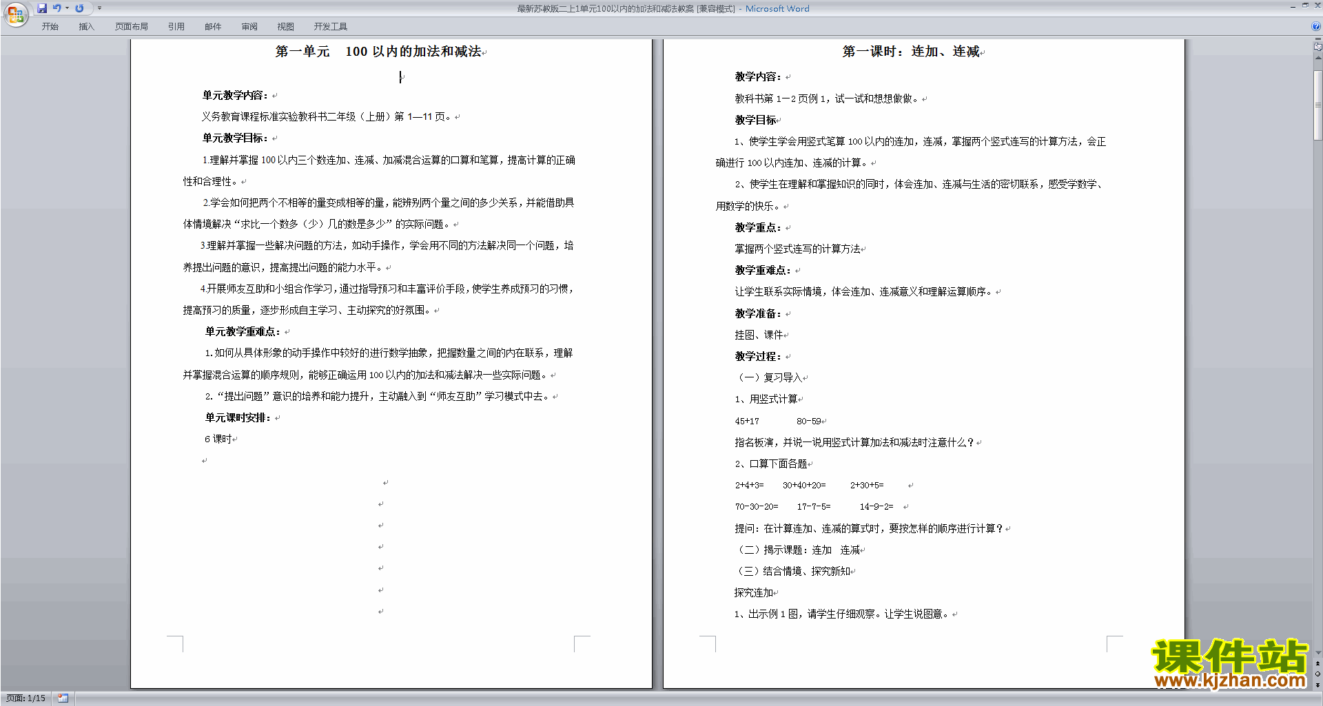Screen dimensions: 1323x706
Task: Click the text （二）揭示课题：连加 连减
Action: pyautogui.click(x=797, y=550)
